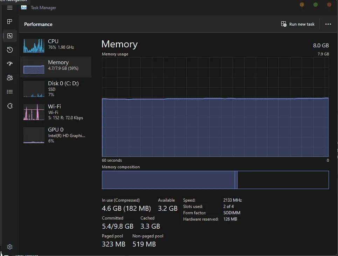Screen dimensions: 338x256
Task: Select Wi-Fi in the performance list
Action: click(x=56, y=112)
